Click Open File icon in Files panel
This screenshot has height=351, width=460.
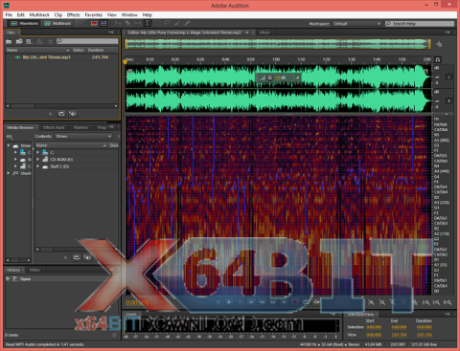9,41
